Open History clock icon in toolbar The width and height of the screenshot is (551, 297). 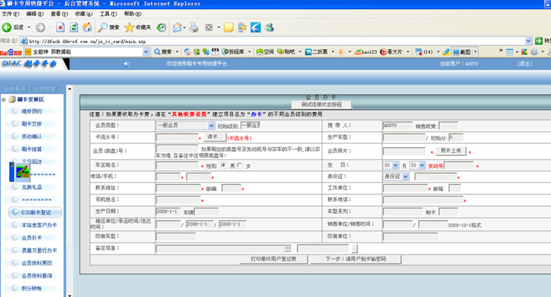(161, 27)
